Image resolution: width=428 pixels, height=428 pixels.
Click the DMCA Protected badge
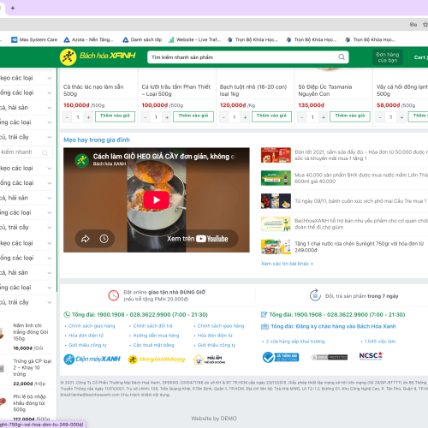click(x=330, y=357)
